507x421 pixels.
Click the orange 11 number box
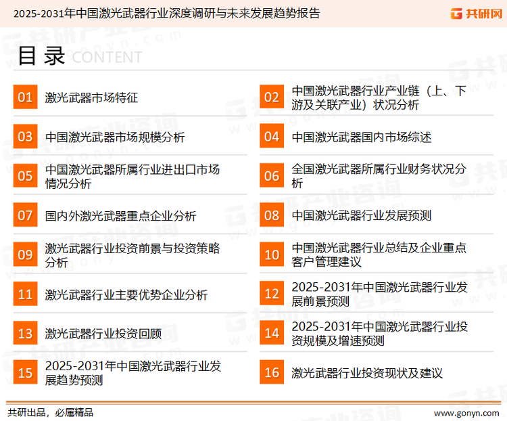click(x=25, y=294)
